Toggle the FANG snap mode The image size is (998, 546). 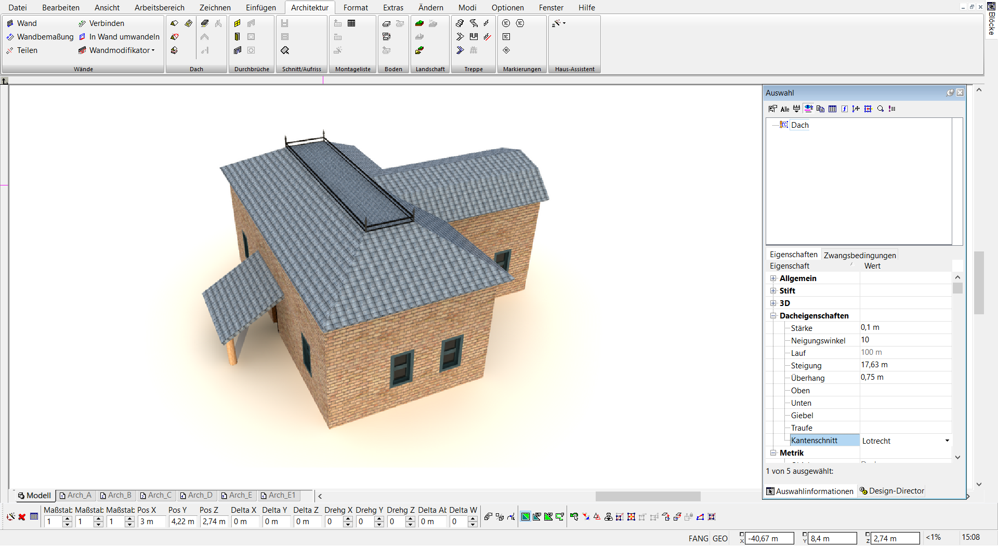[698, 539]
